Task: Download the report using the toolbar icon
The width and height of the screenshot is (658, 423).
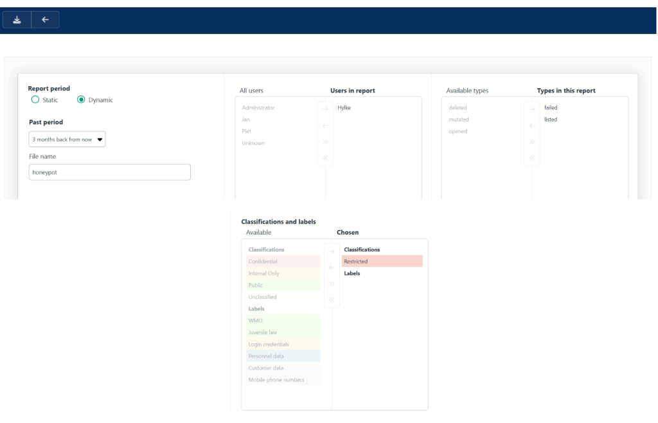Action: pos(17,20)
